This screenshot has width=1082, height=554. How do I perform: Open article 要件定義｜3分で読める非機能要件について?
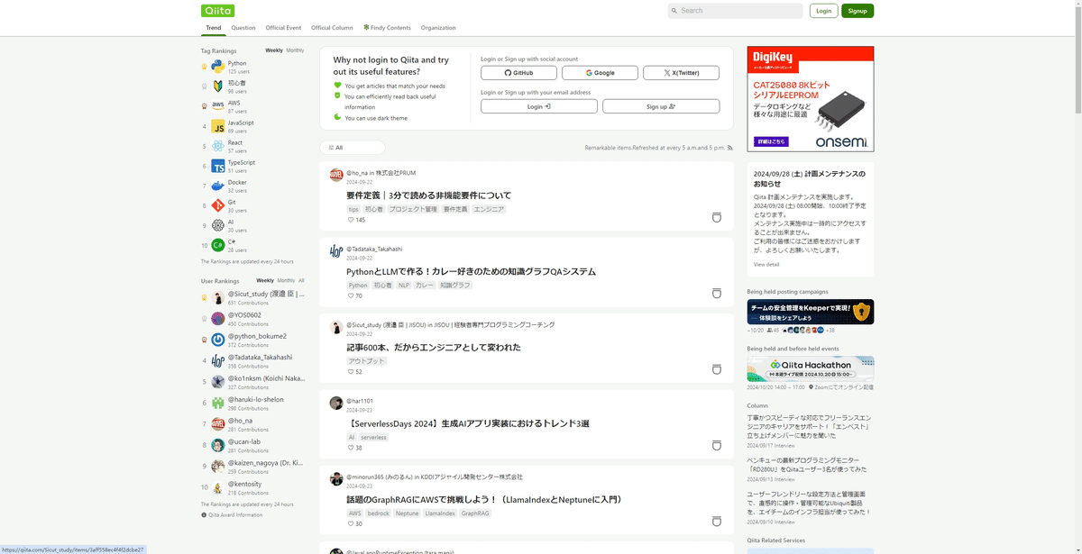tap(428, 195)
